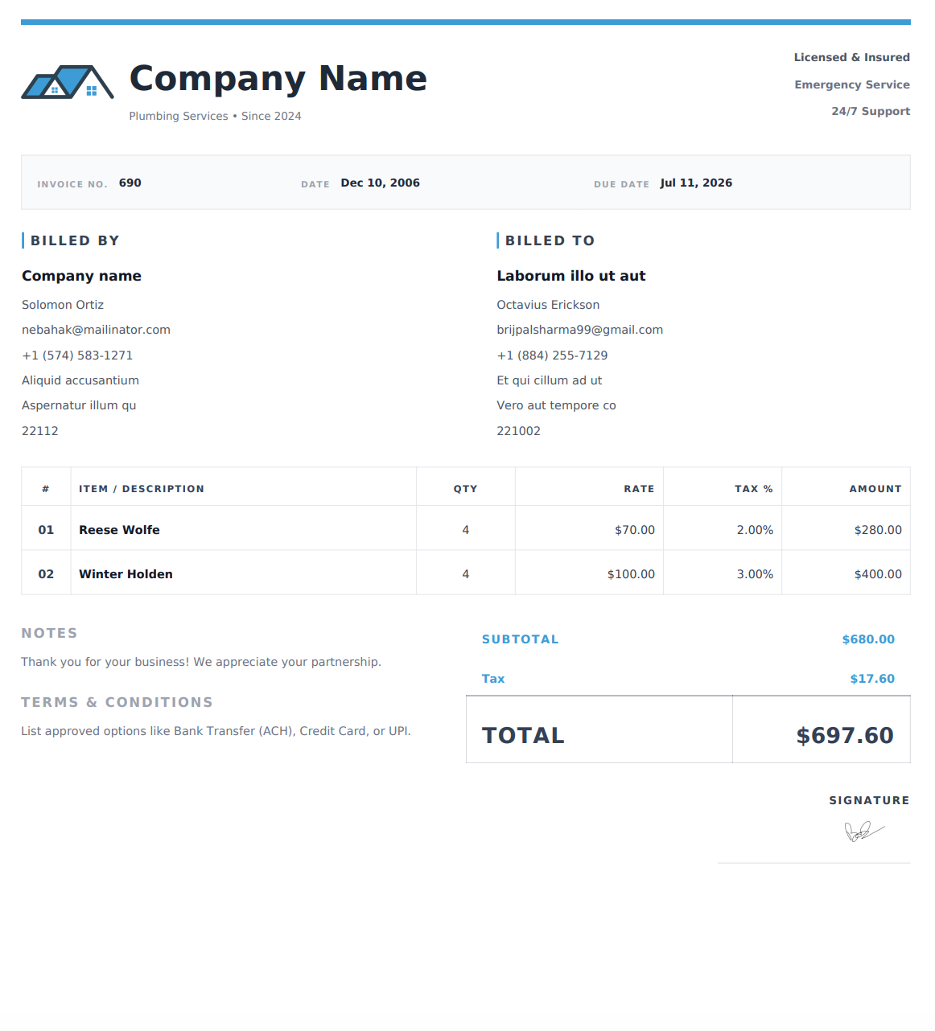Click phone number +1 (574) 583-1271
935x1031 pixels.
click(x=77, y=355)
